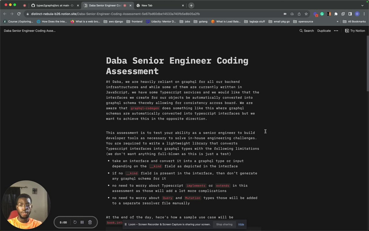Click the Daba Senior Engineer Coding Assessment heading
The width and height of the screenshot is (369, 231).
[x=177, y=66]
